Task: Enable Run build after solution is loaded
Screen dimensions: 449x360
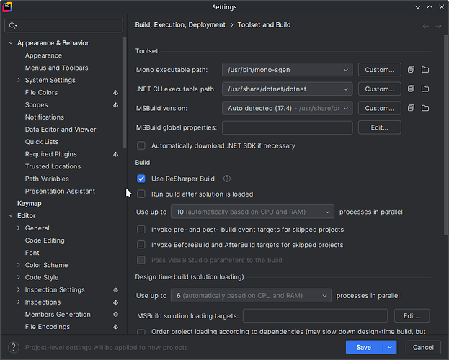Action: click(141, 194)
